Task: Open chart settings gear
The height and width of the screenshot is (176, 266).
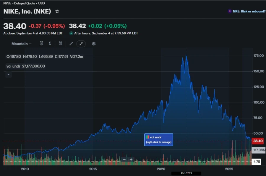Action: (x=94, y=44)
